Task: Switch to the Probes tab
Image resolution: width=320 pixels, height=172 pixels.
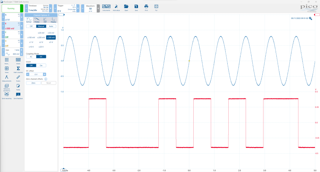Action: 37,20
